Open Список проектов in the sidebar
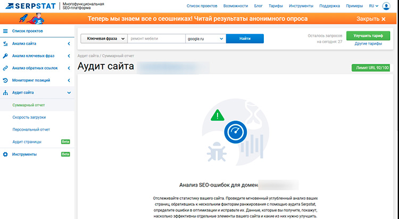399x219 pixels. pos(28,31)
